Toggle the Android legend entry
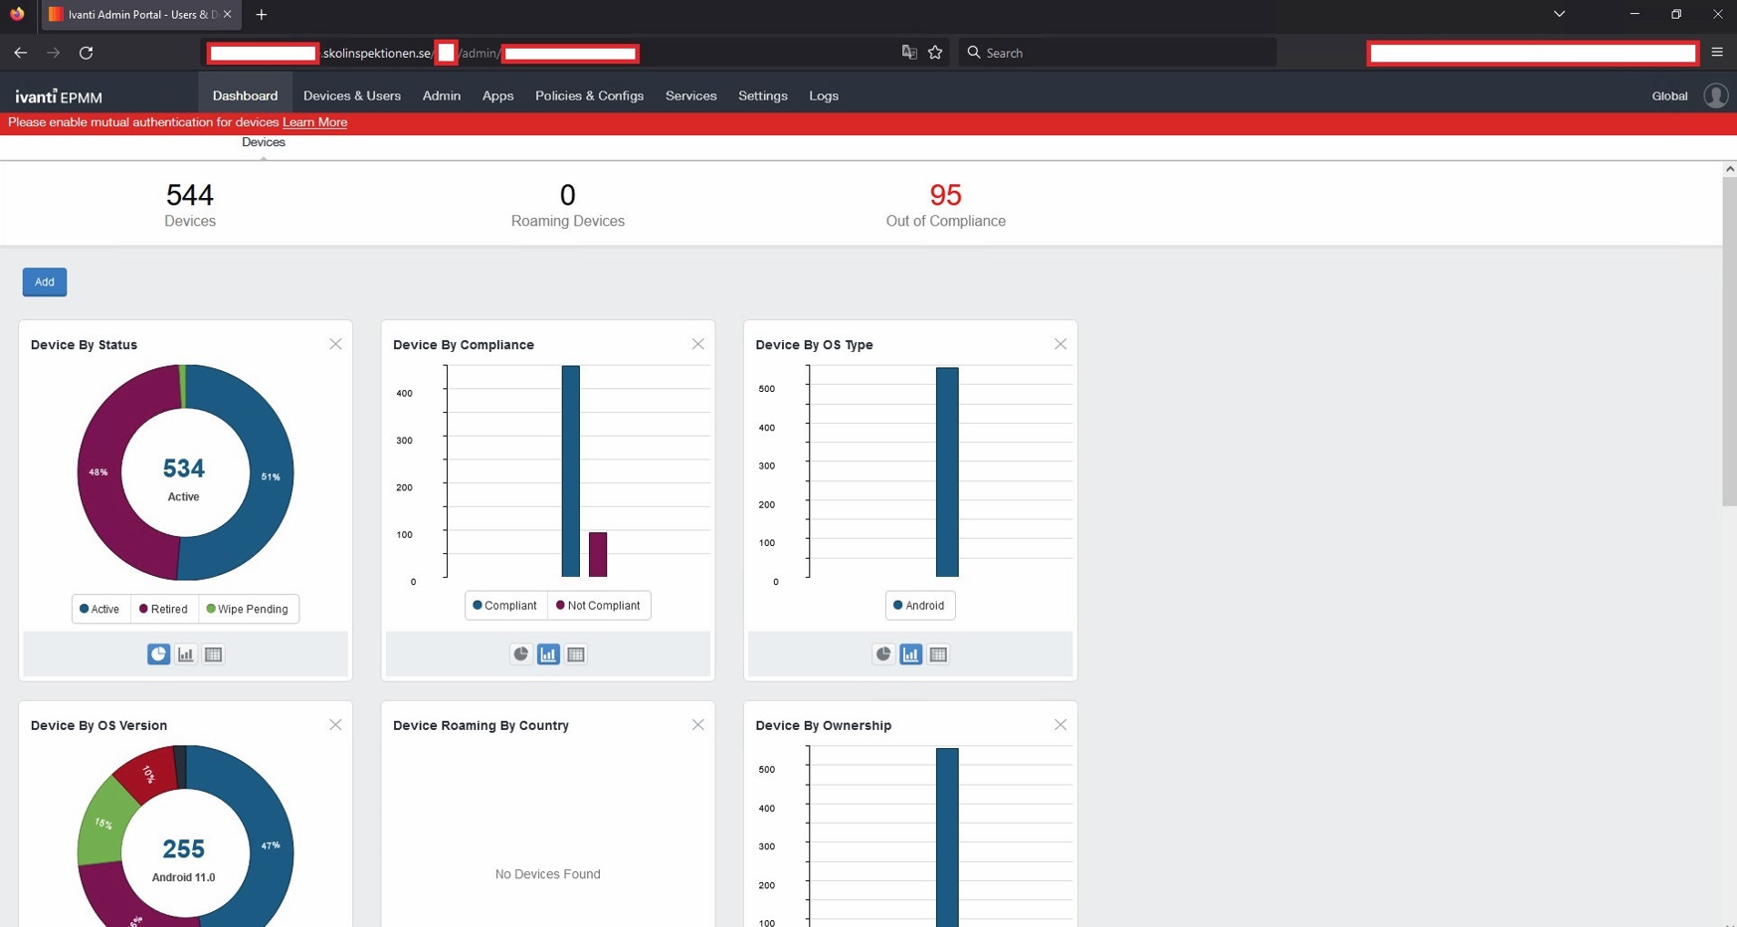This screenshot has height=927, width=1737. [x=919, y=605]
